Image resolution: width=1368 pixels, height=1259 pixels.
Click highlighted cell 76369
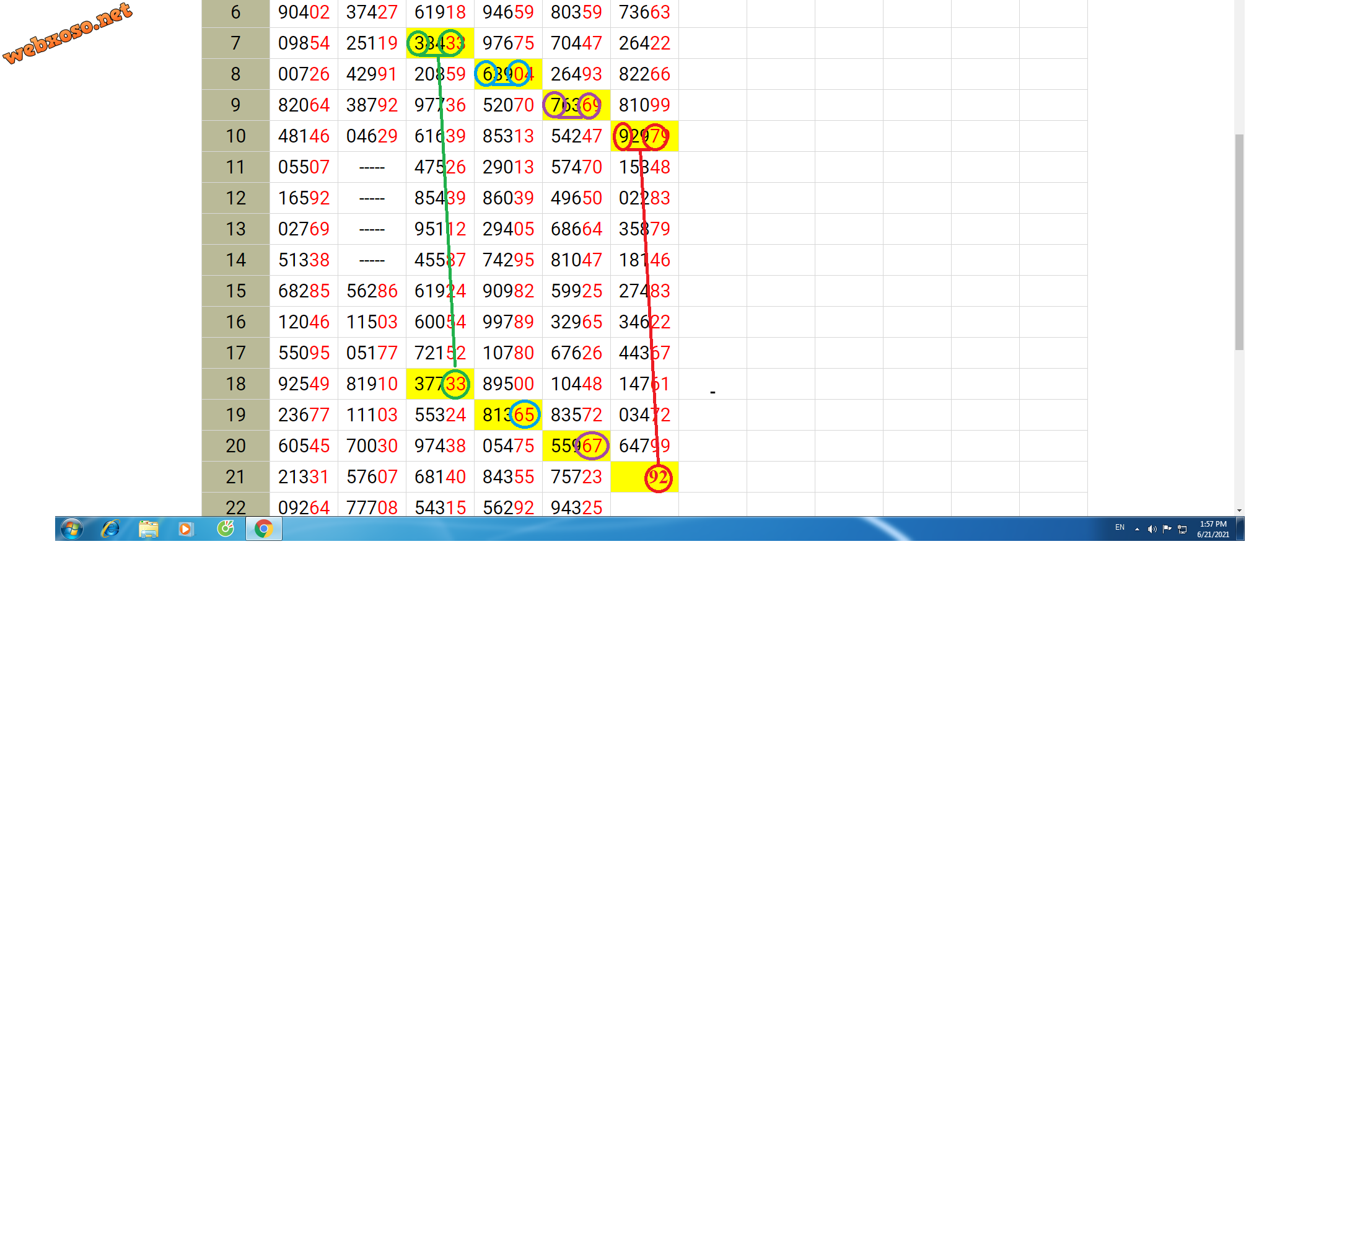pyautogui.click(x=576, y=105)
